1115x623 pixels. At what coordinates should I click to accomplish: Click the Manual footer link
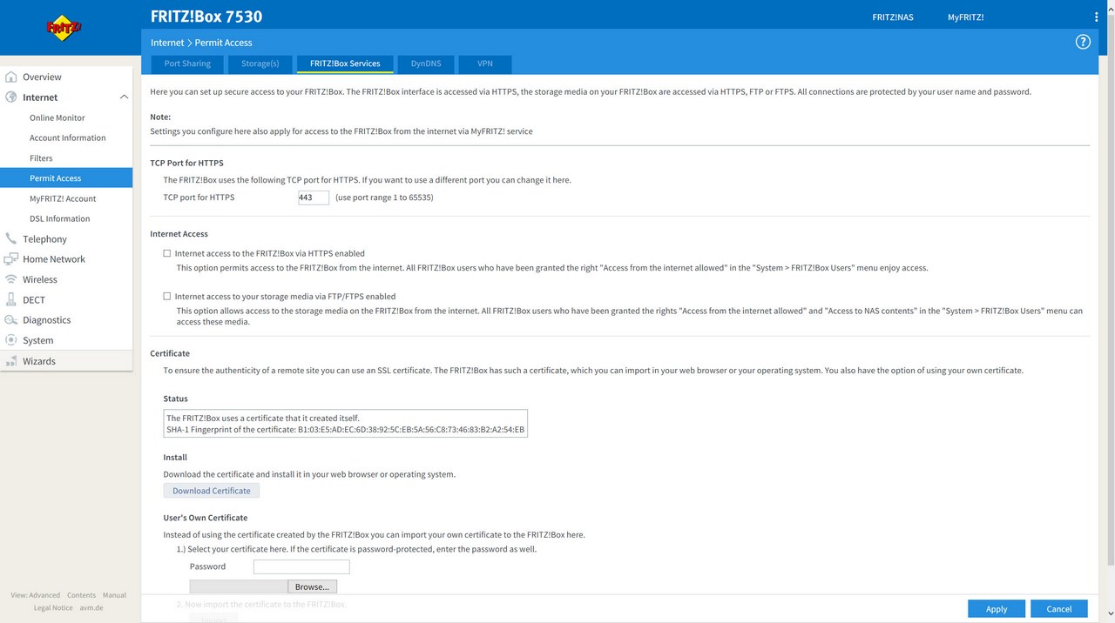click(x=114, y=595)
